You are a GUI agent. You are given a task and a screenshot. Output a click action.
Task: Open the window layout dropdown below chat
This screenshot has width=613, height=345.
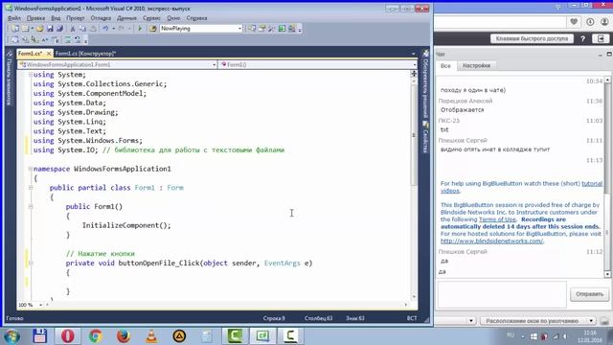pos(538,321)
